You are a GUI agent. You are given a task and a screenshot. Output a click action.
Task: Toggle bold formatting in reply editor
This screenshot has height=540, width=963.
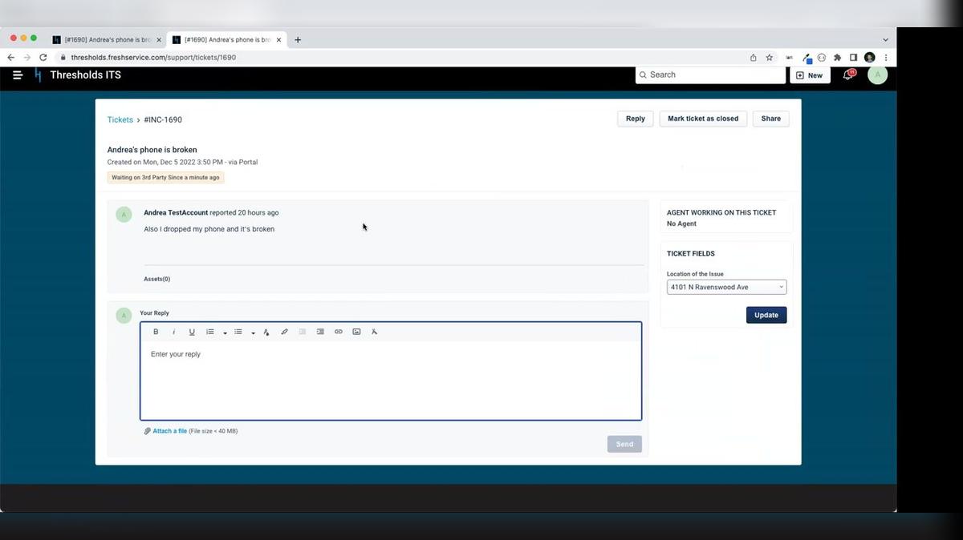(x=156, y=332)
